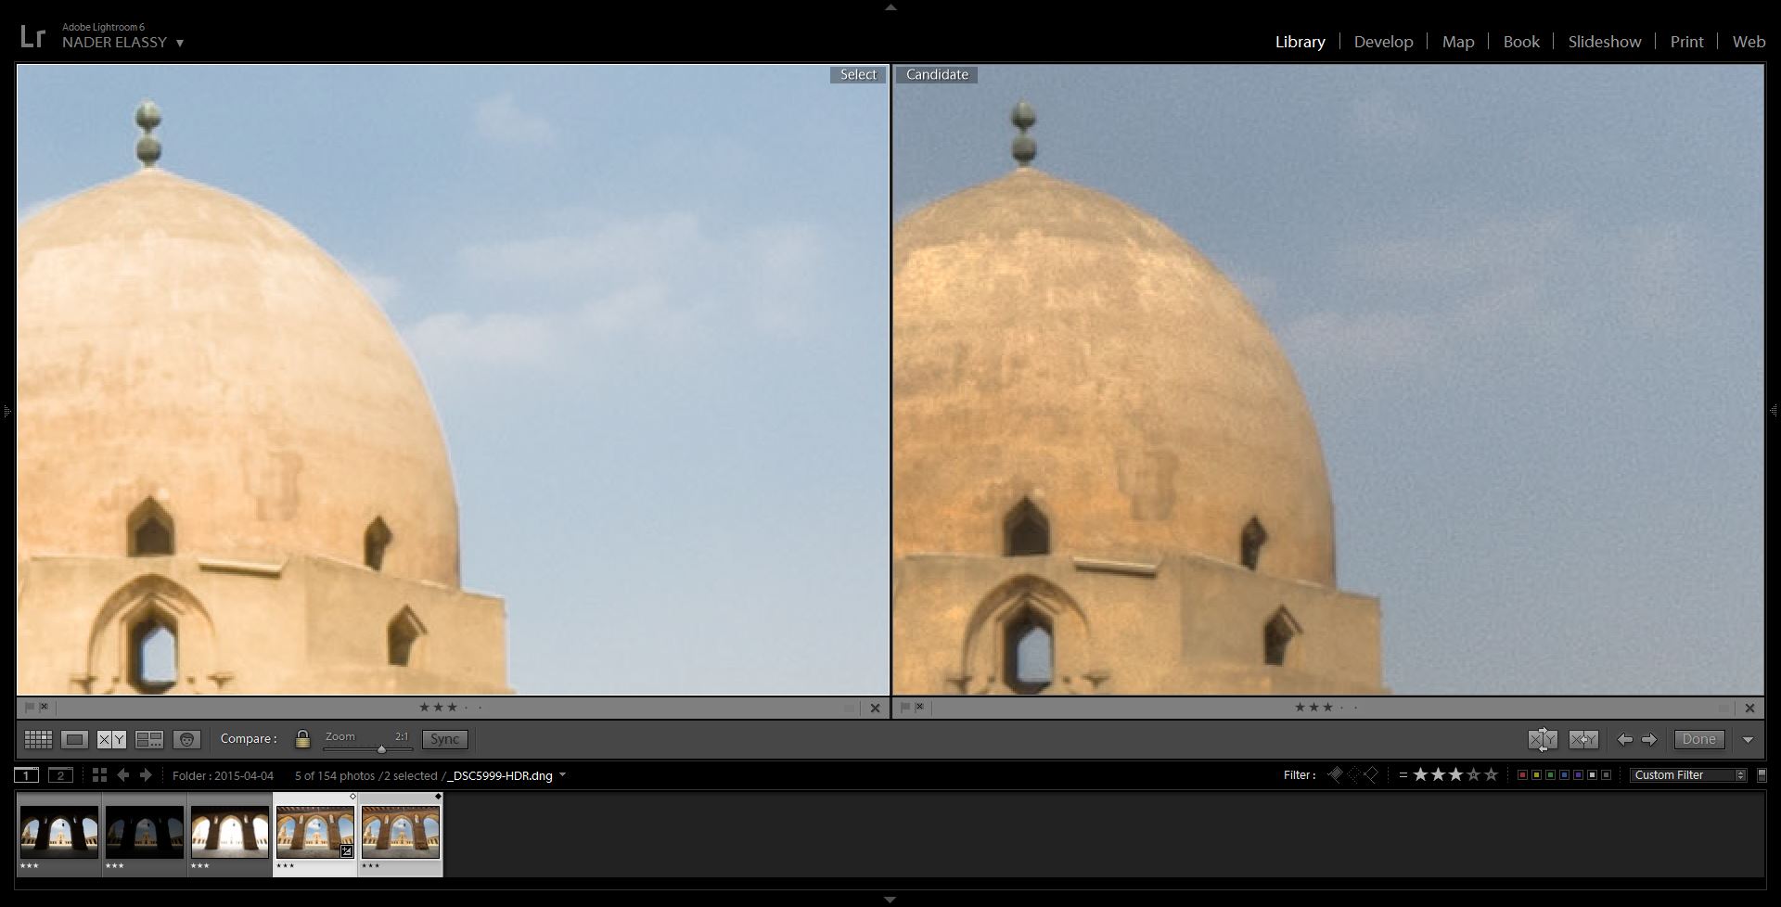This screenshot has height=907, width=1781.
Task: Click the Sync button
Action: (444, 739)
